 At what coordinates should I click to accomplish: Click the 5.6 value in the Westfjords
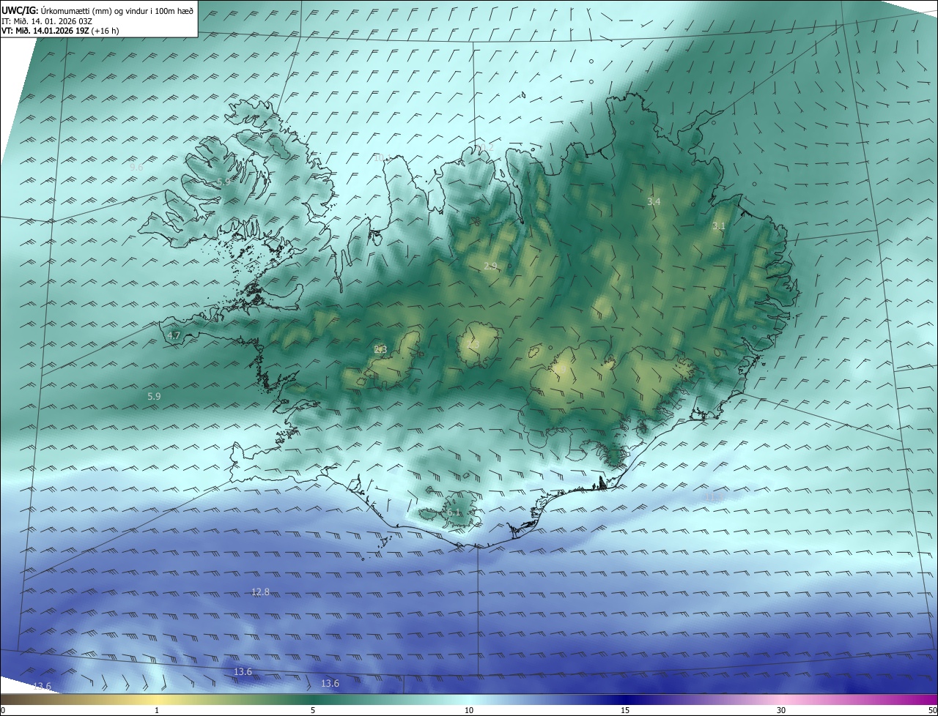pos(224,182)
